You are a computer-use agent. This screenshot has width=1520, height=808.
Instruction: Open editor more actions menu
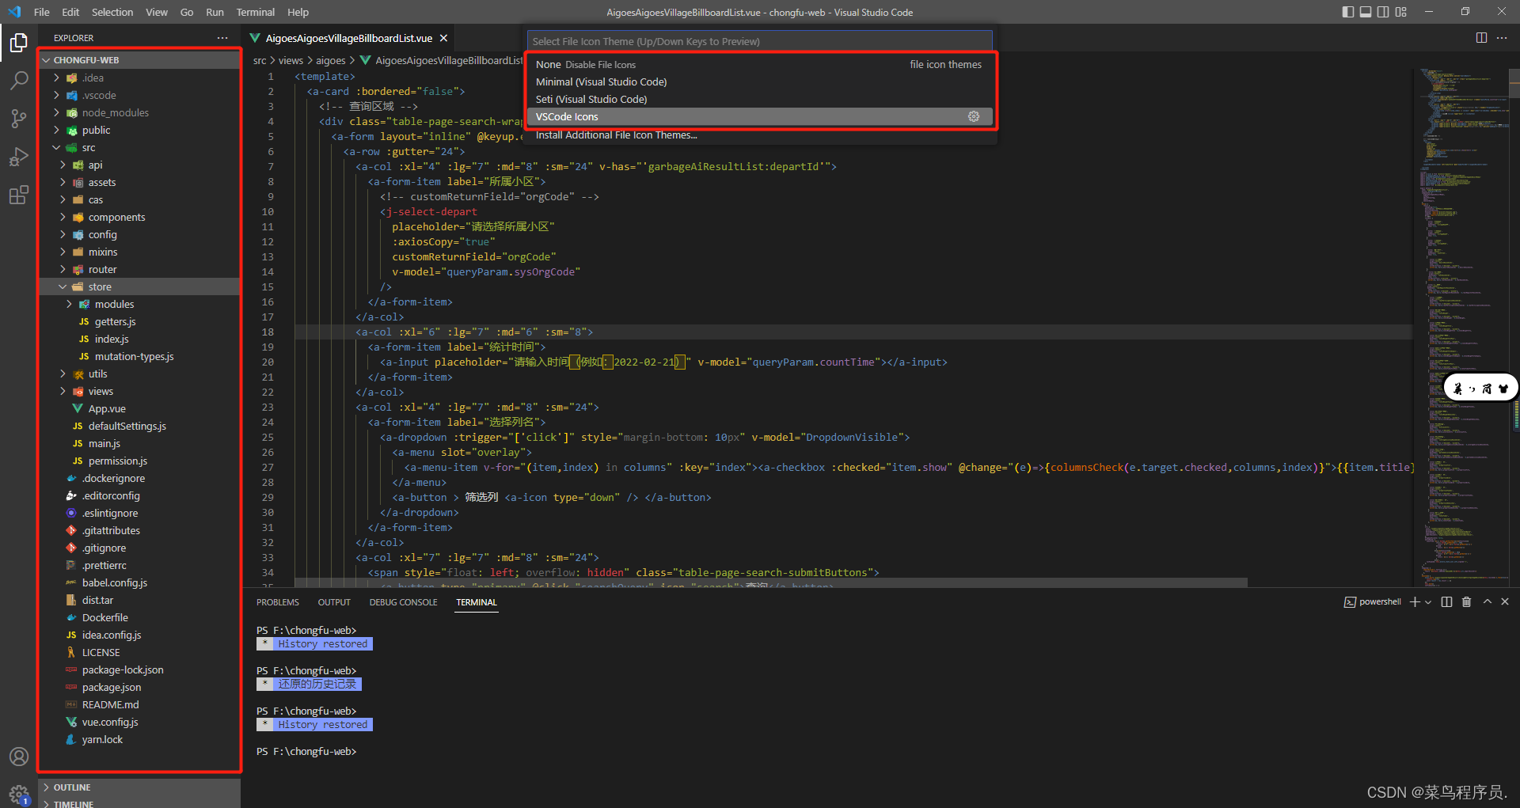1502,38
